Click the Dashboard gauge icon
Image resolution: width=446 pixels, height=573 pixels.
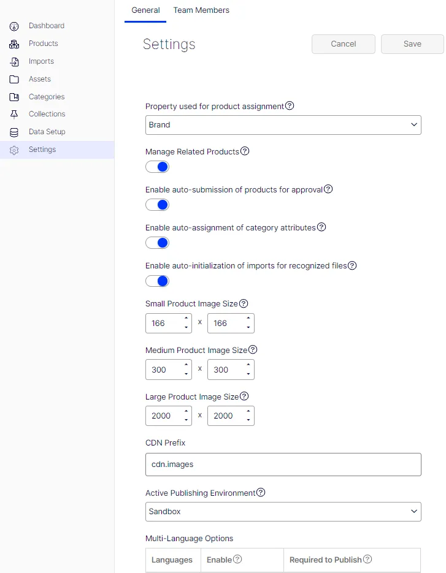tap(14, 26)
